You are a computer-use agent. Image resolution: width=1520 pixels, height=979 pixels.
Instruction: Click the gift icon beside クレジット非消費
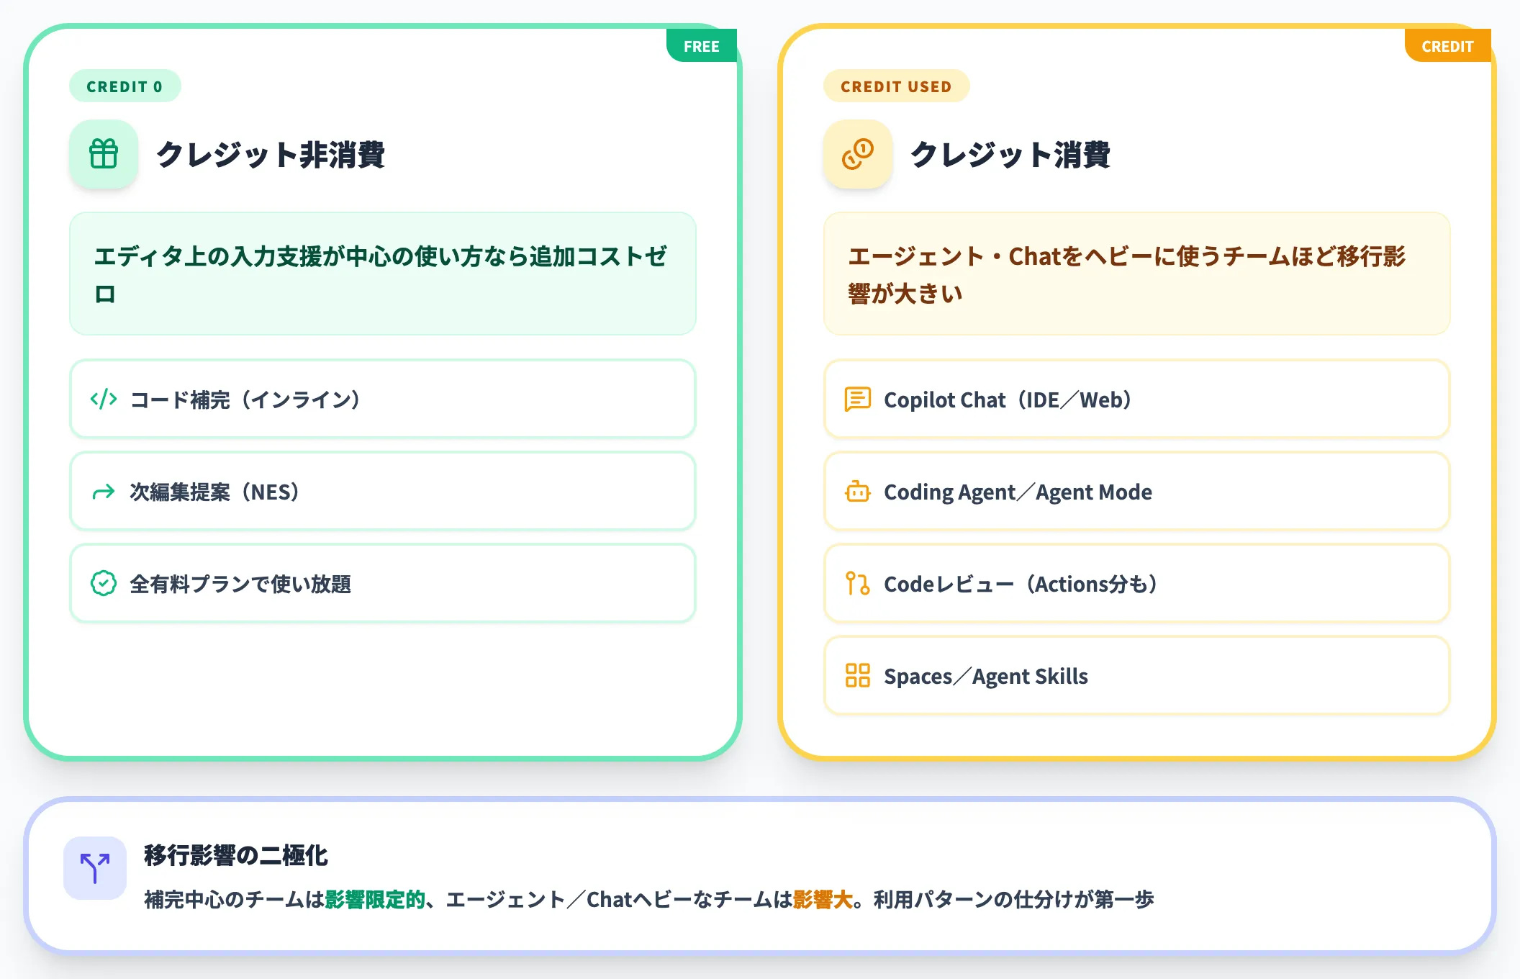pyautogui.click(x=103, y=153)
